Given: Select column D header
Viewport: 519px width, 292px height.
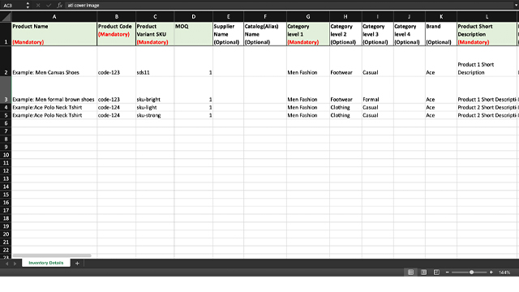Looking at the screenshot, I should (x=194, y=16).
